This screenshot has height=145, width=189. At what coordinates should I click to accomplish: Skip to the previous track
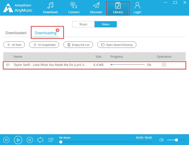click(x=6, y=140)
